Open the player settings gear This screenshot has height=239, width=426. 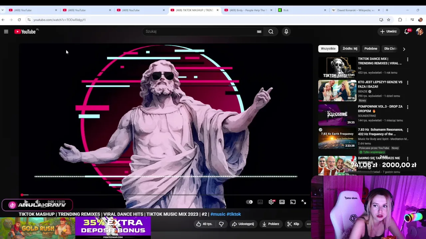[271, 202]
